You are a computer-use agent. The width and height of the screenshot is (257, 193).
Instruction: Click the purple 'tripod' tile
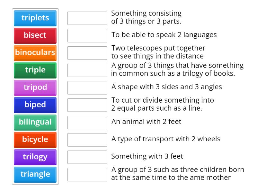(x=35, y=87)
